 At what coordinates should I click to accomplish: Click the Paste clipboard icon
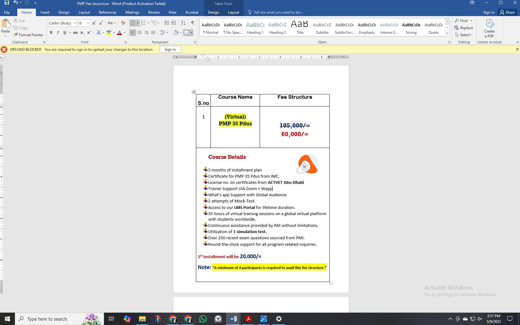click(6, 24)
